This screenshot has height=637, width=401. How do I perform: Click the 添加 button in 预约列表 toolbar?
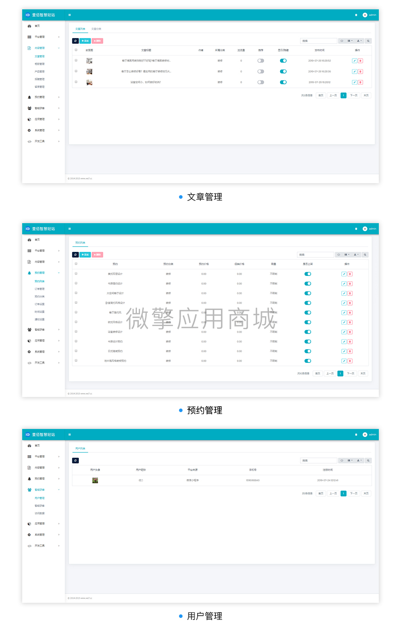pyautogui.click(x=85, y=255)
